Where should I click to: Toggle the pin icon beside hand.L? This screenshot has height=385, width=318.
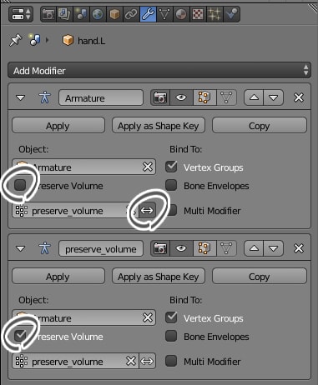pyautogui.click(x=15, y=41)
